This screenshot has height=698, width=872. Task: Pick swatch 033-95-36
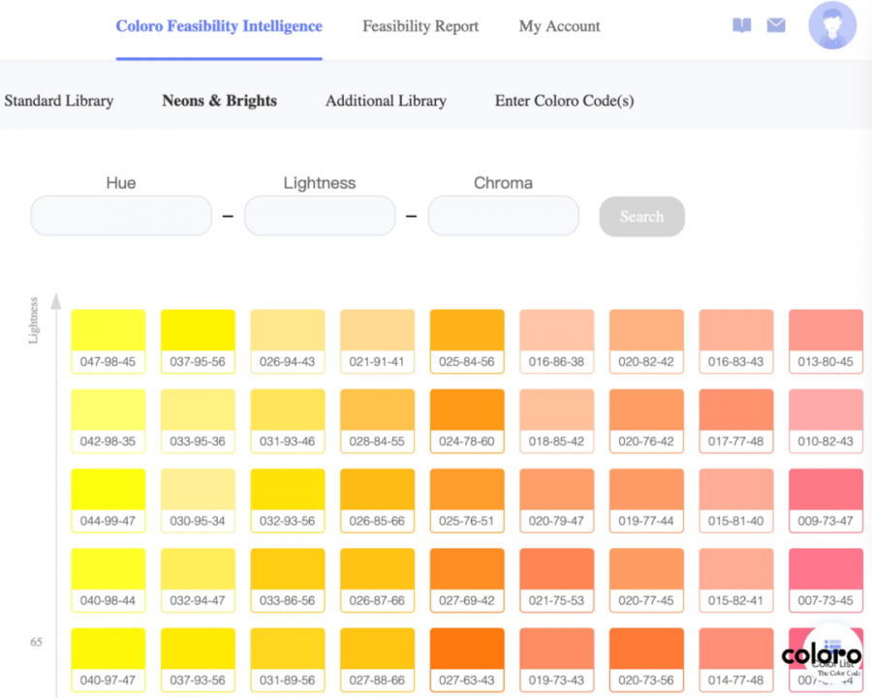coord(198,421)
